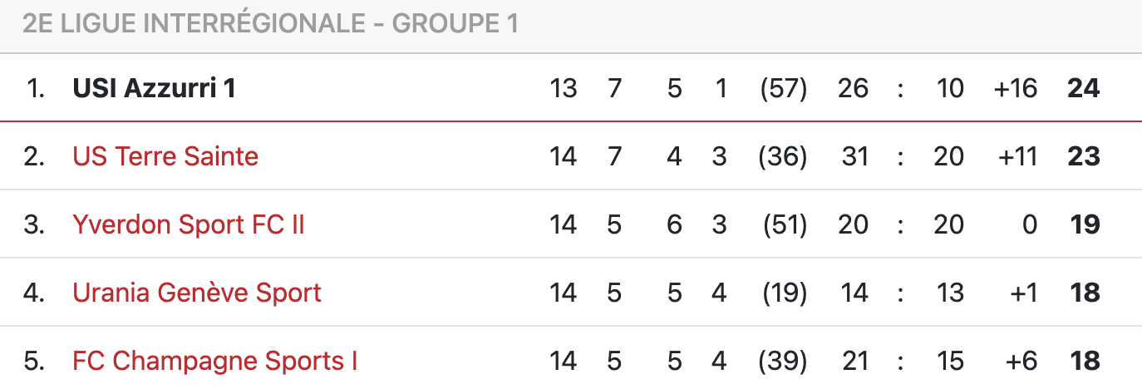This screenshot has width=1142, height=389.
Task: Click the Urania Genève Sport team link
Action: (x=197, y=293)
